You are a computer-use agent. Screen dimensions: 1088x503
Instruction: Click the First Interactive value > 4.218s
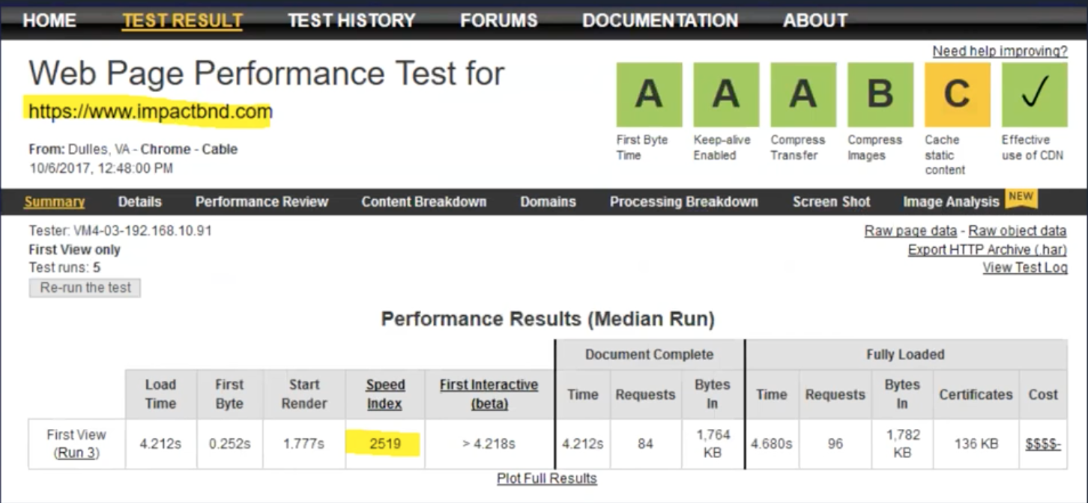pos(489,444)
